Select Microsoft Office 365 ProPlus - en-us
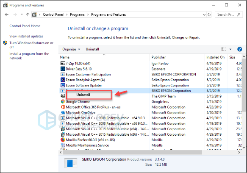 pos(93,107)
